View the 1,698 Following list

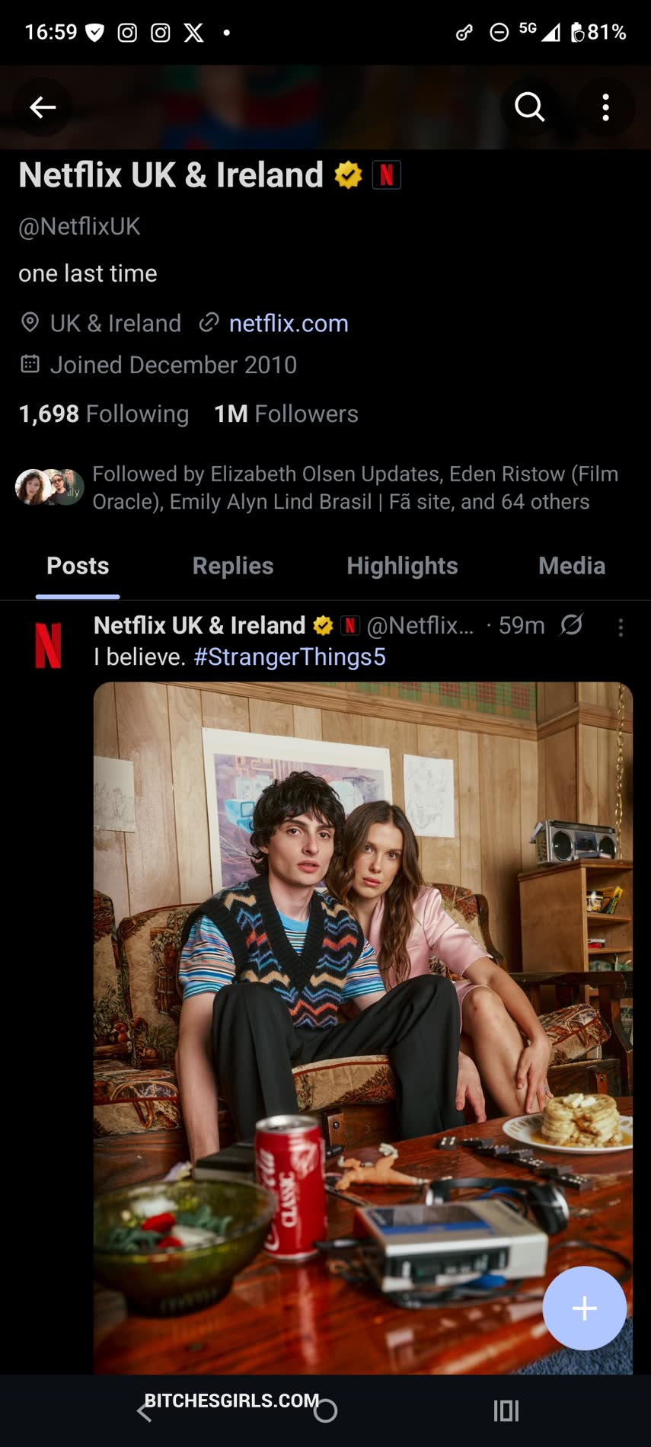(104, 414)
